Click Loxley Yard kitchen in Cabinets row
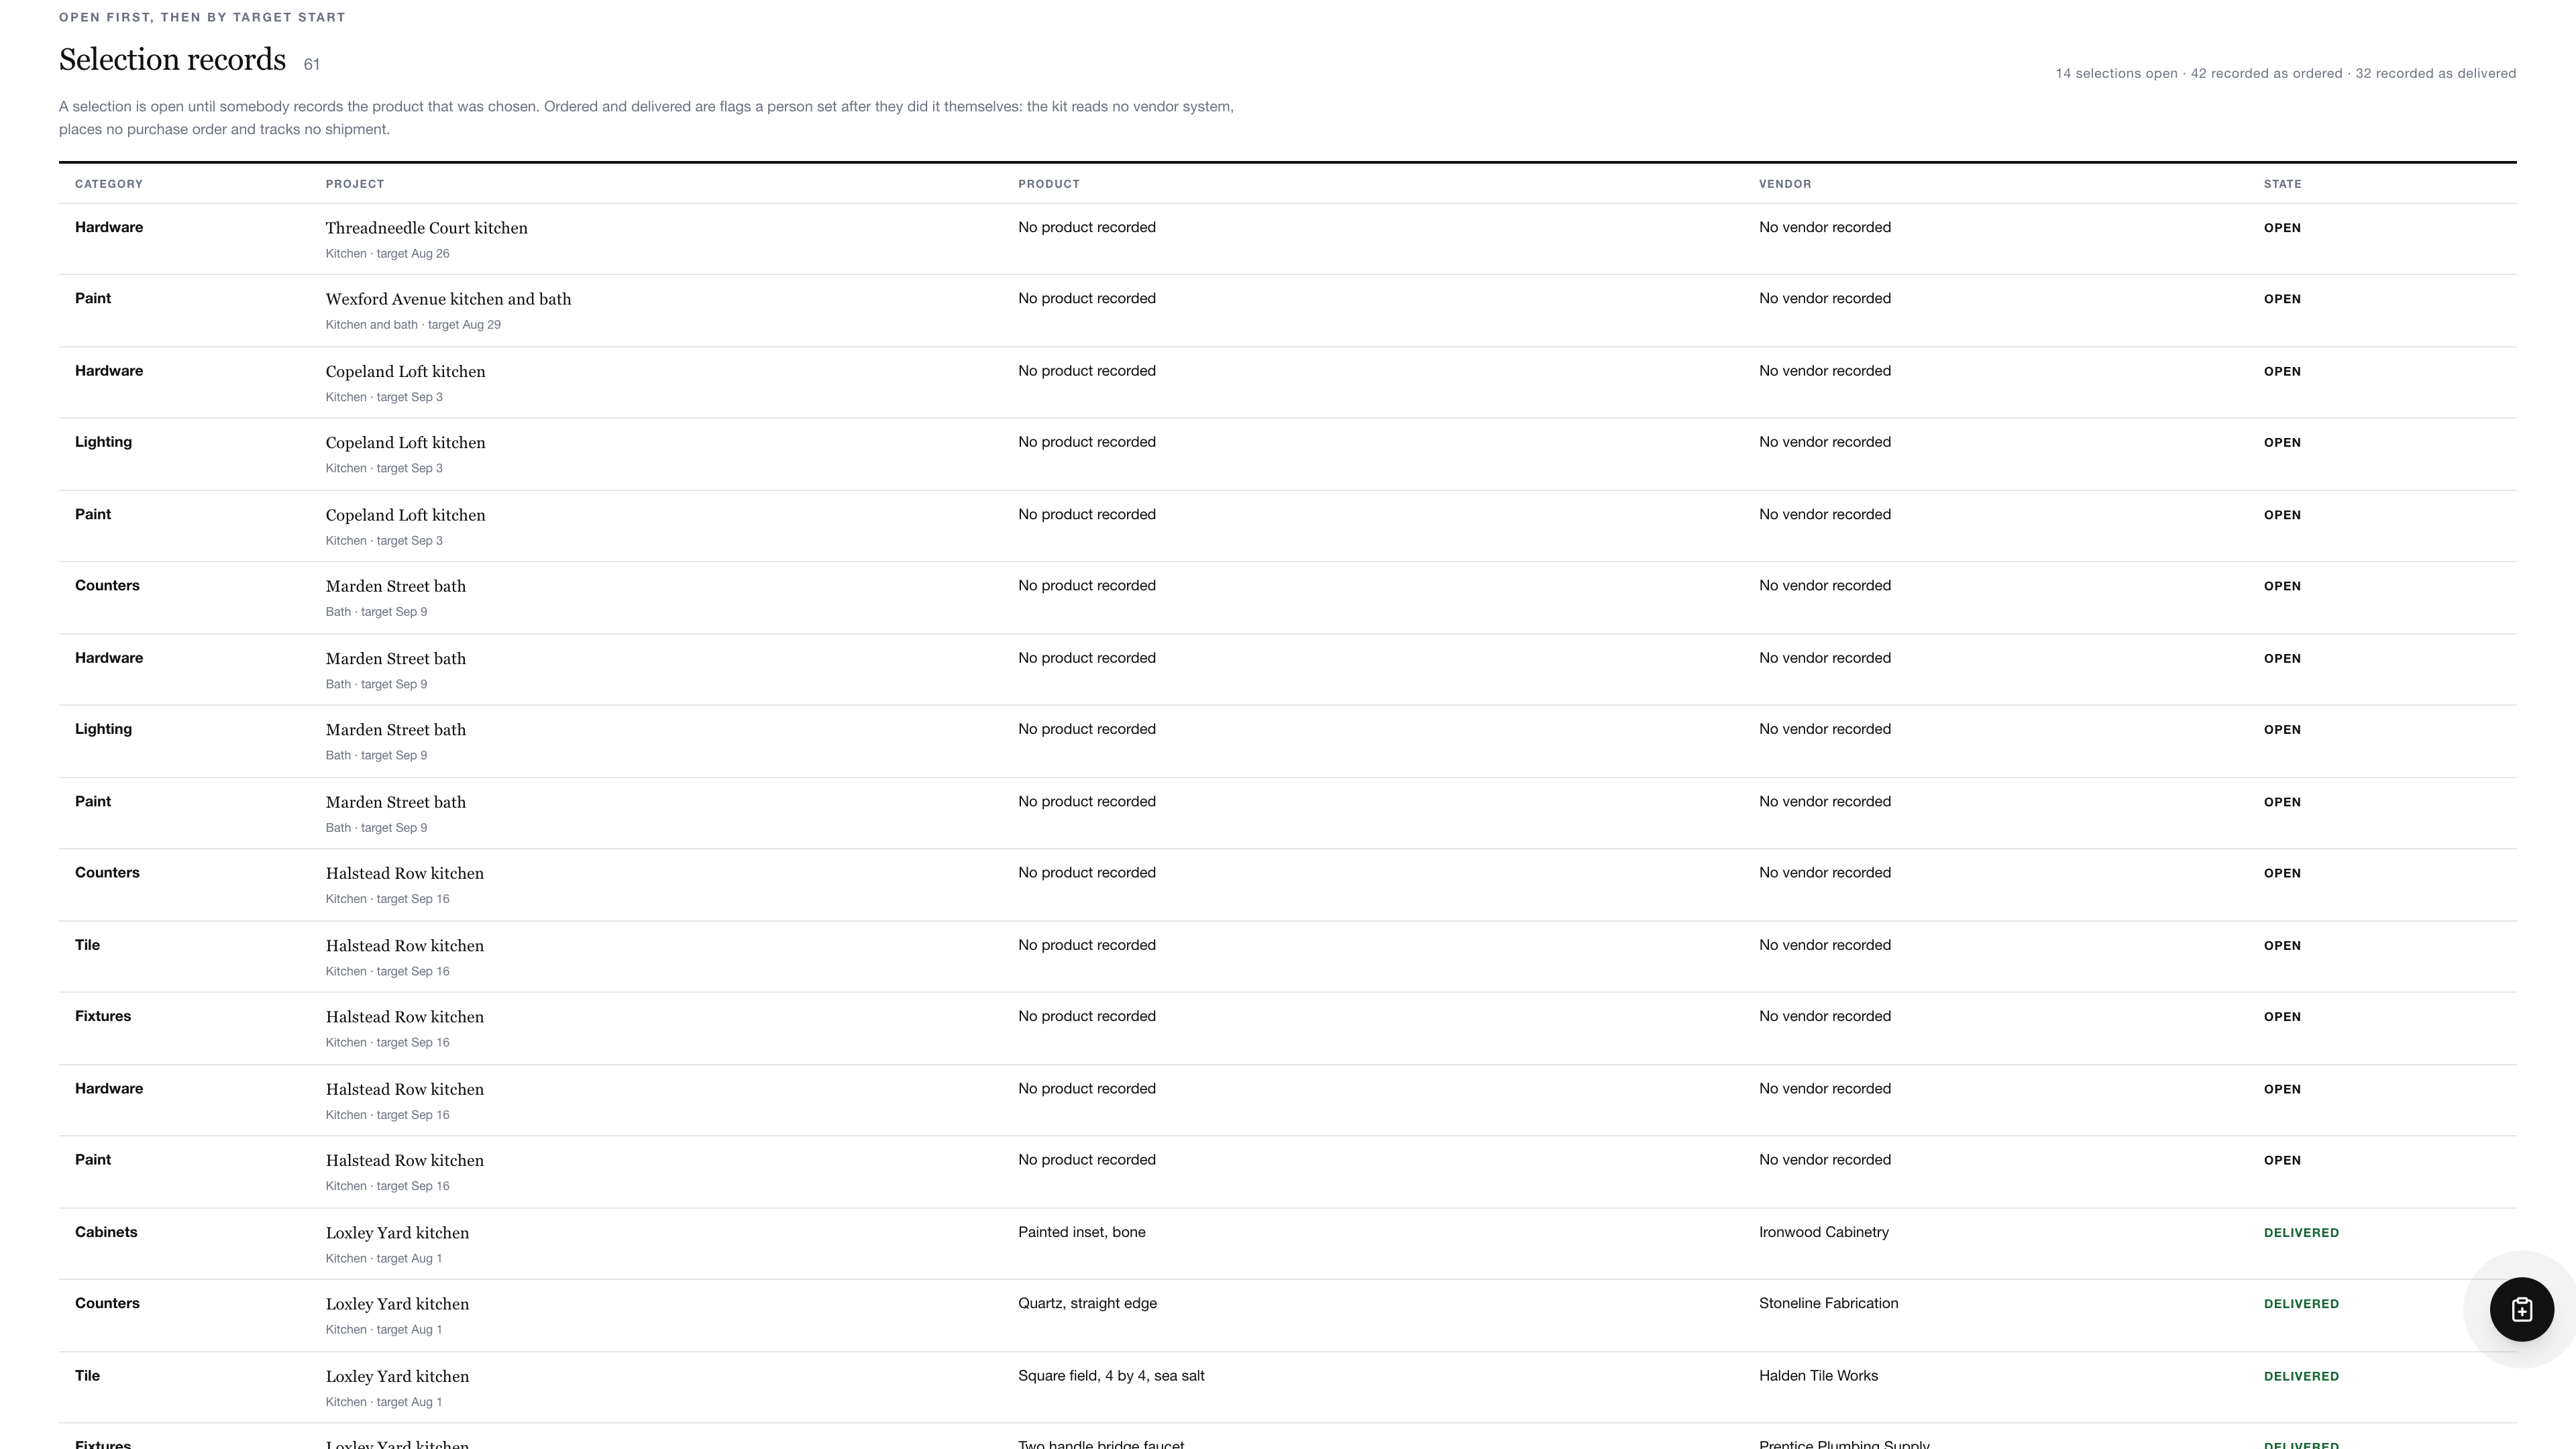The image size is (2576, 1449). pyautogui.click(x=397, y=1233)
